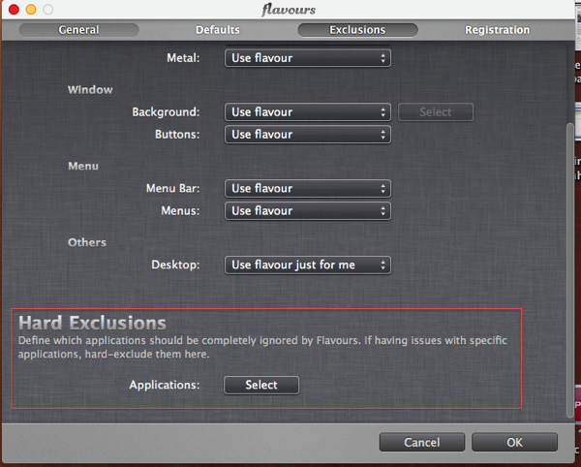
Task: Cancel the preferences dialog
Action: click(x=421, y=442)
